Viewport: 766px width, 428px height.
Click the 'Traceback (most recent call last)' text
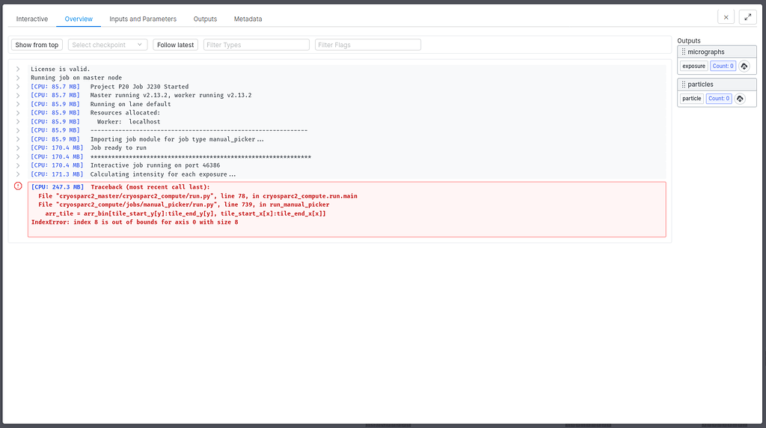pos(150,187)
